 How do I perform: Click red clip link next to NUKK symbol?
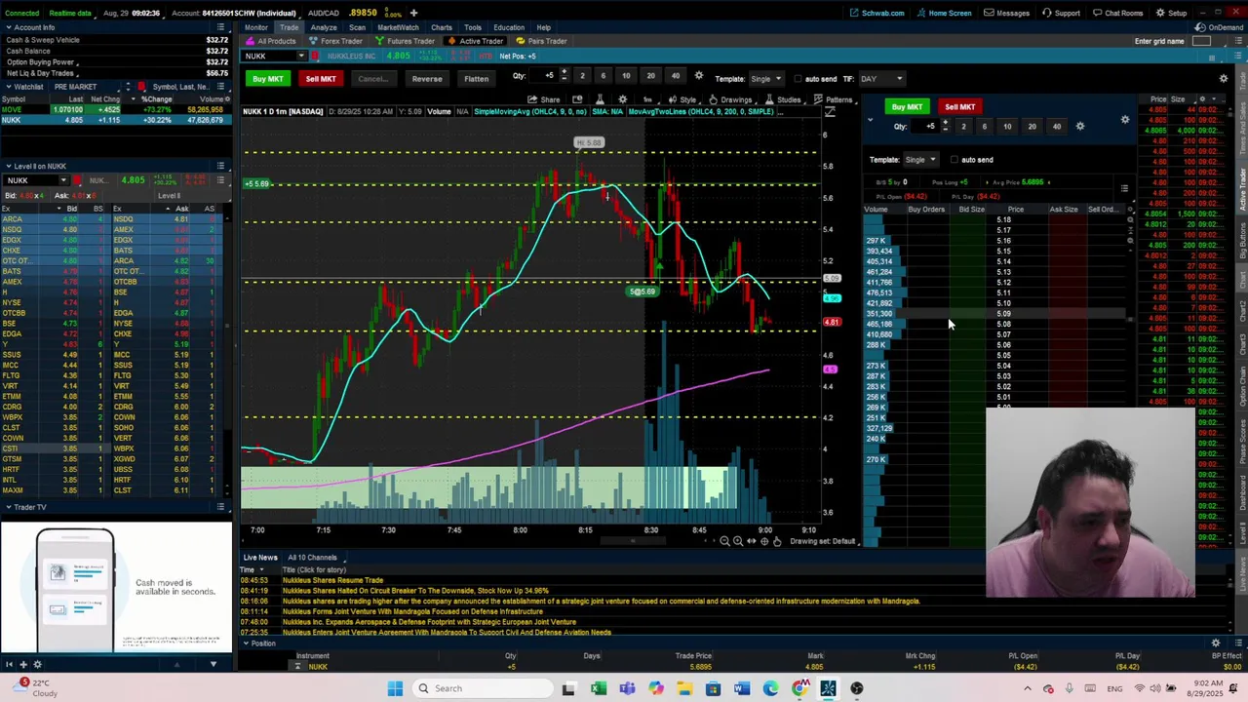click(x=313, y=56)
